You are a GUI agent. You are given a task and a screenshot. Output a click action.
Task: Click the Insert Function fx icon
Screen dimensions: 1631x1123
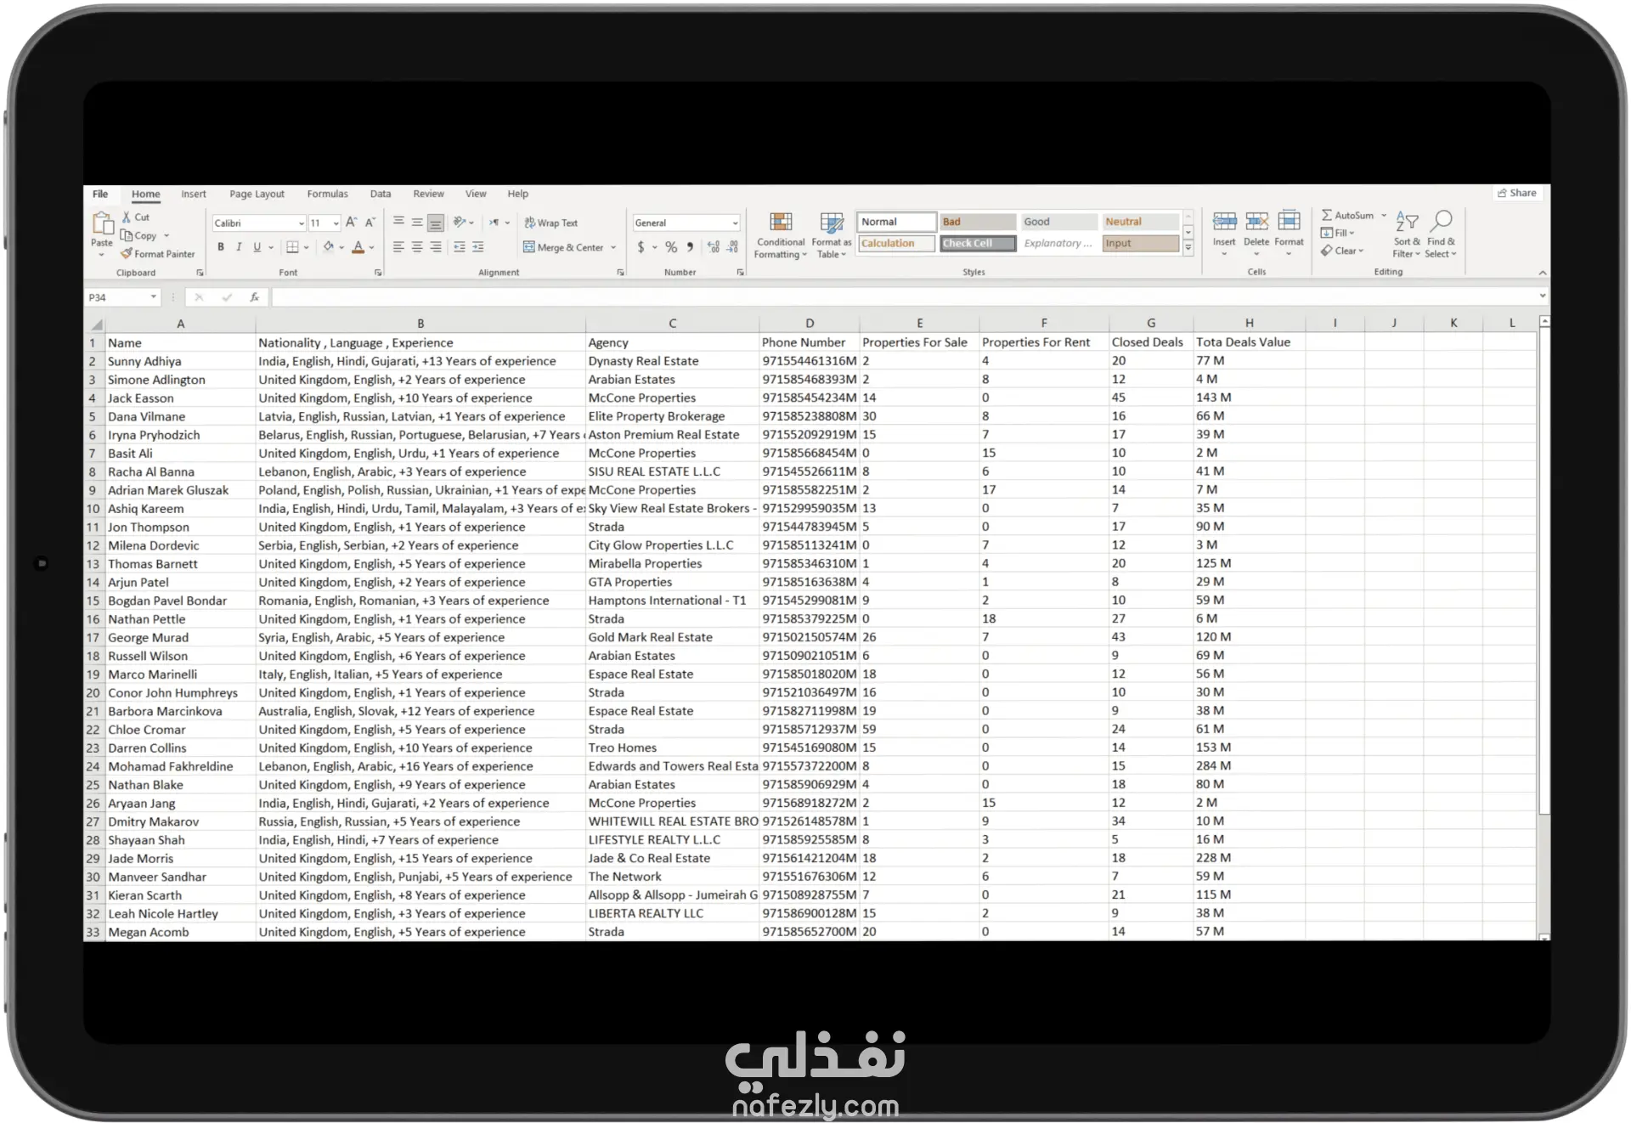click(254, 297)
